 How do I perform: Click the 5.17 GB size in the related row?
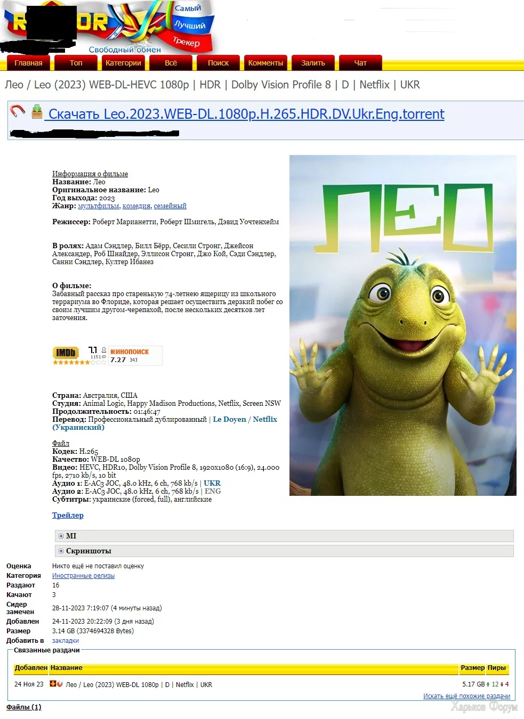click(473, 685)
